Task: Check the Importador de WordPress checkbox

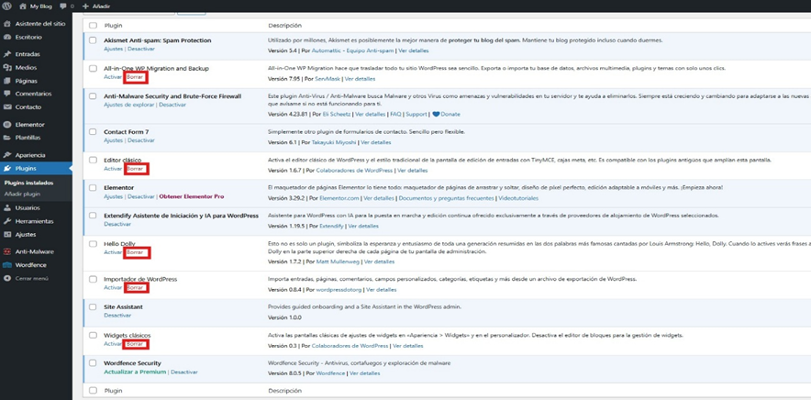Action: [93, 280]
